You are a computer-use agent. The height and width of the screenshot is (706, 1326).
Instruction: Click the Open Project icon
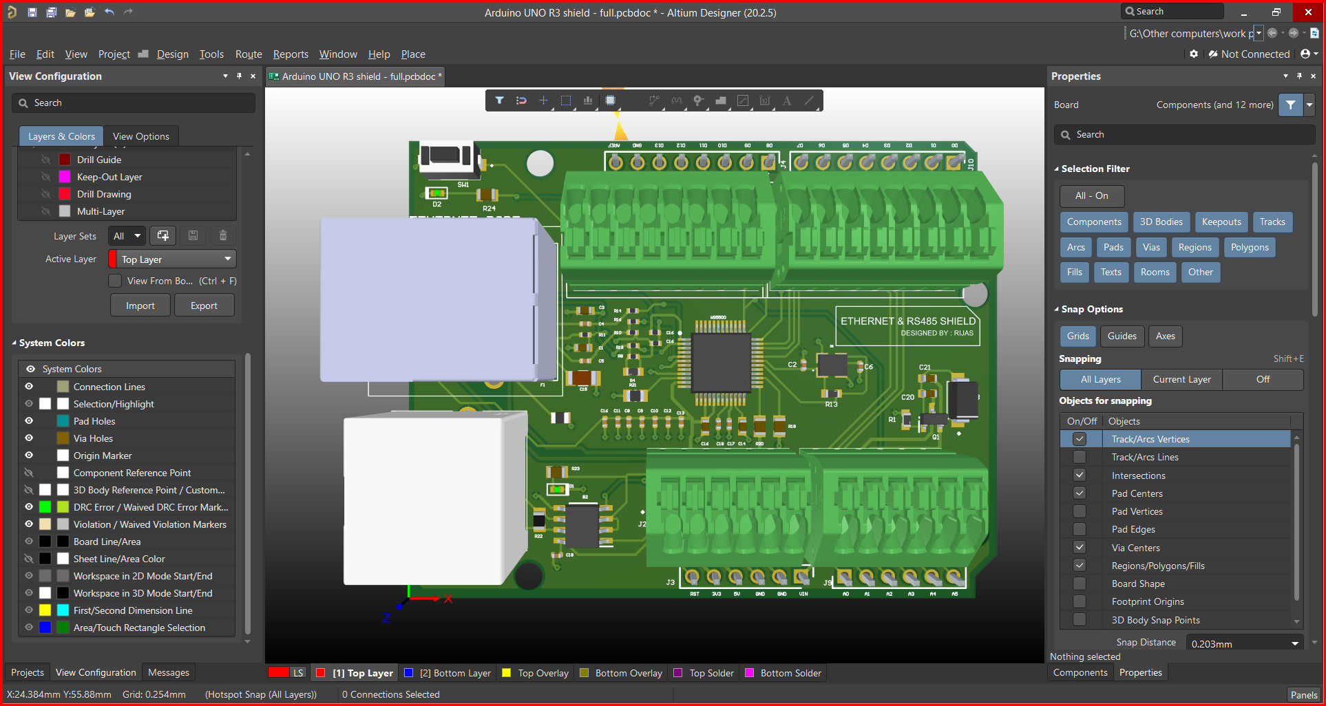coord(90,12)
